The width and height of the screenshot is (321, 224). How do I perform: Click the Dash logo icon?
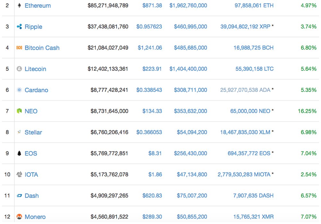coord(19,196)
